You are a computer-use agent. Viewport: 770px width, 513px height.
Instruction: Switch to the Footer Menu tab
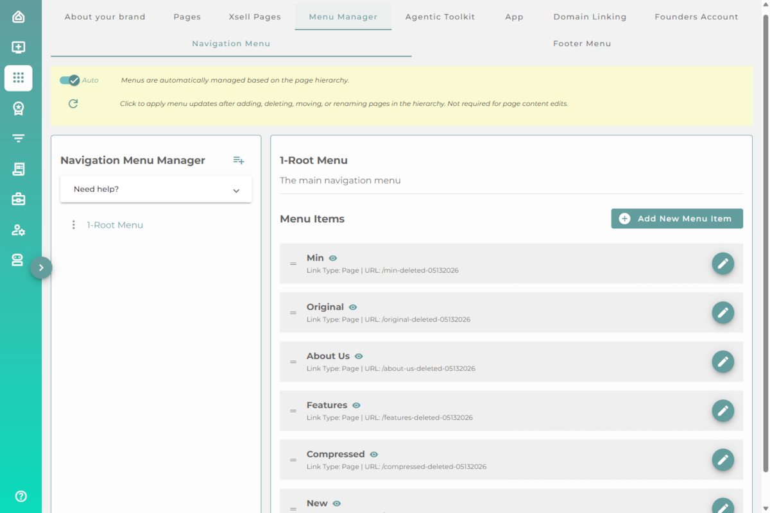(582, 44)
